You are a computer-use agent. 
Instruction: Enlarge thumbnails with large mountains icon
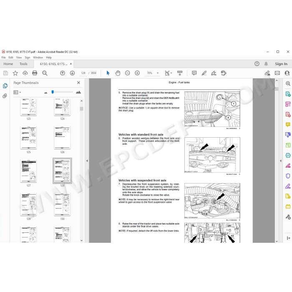[x=78, y=92]
